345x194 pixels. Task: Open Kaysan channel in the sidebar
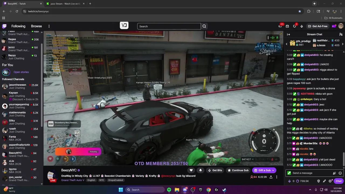tap(22, 96)
